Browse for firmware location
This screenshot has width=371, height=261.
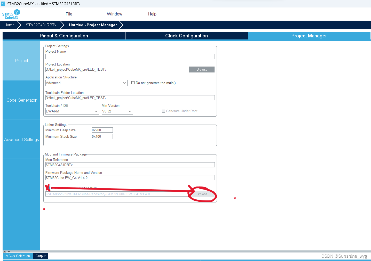[202, 194]
